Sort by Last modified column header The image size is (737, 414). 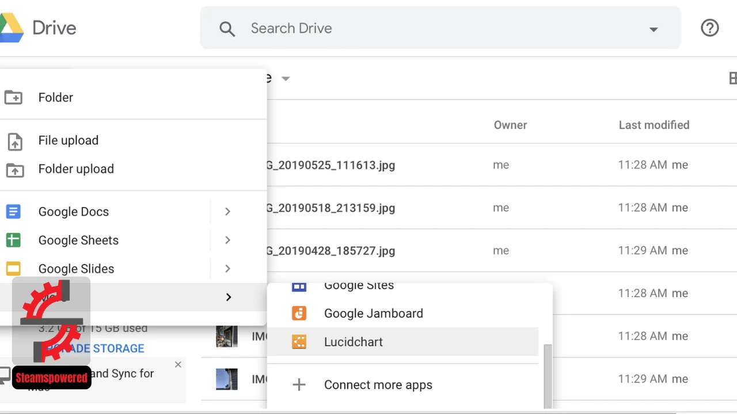[x=654, y=125]
